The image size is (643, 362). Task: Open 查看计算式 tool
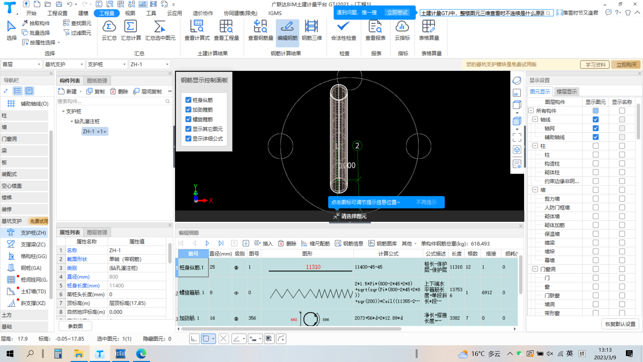click(x=197, y=30)
